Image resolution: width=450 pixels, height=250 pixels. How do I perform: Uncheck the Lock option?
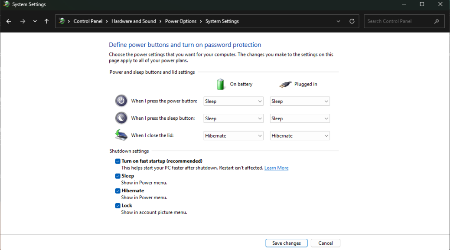(x=117, y=205)
